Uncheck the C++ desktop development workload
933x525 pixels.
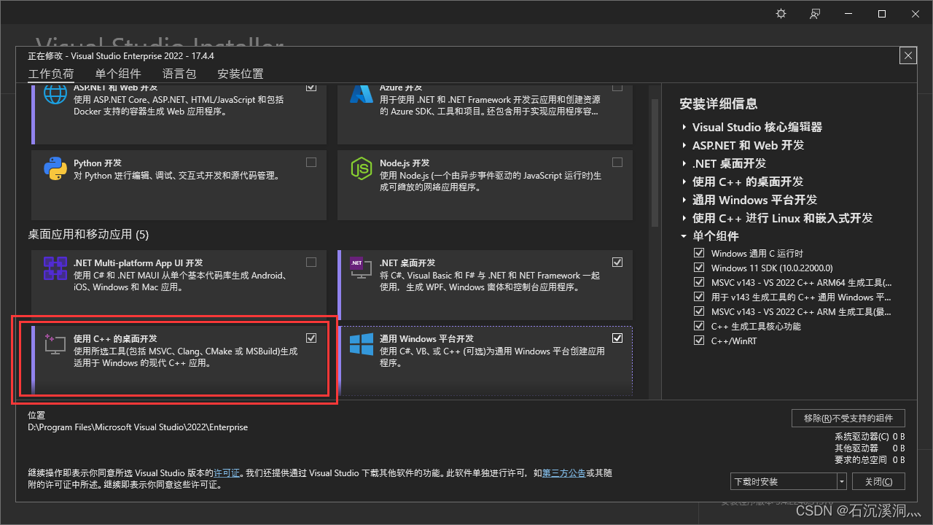point(311,338)
